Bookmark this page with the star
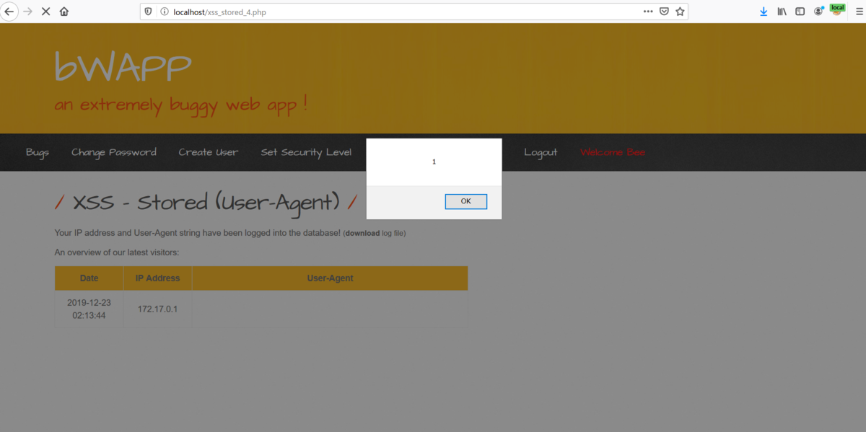Screen dimensions: 866x432 click(679, 12)
